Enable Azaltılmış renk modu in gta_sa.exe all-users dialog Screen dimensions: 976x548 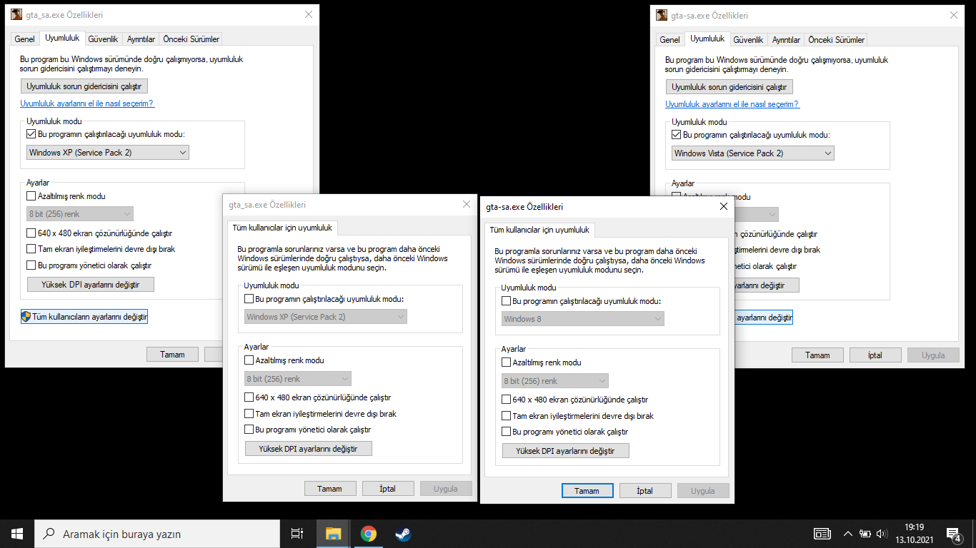click(249, 360)
